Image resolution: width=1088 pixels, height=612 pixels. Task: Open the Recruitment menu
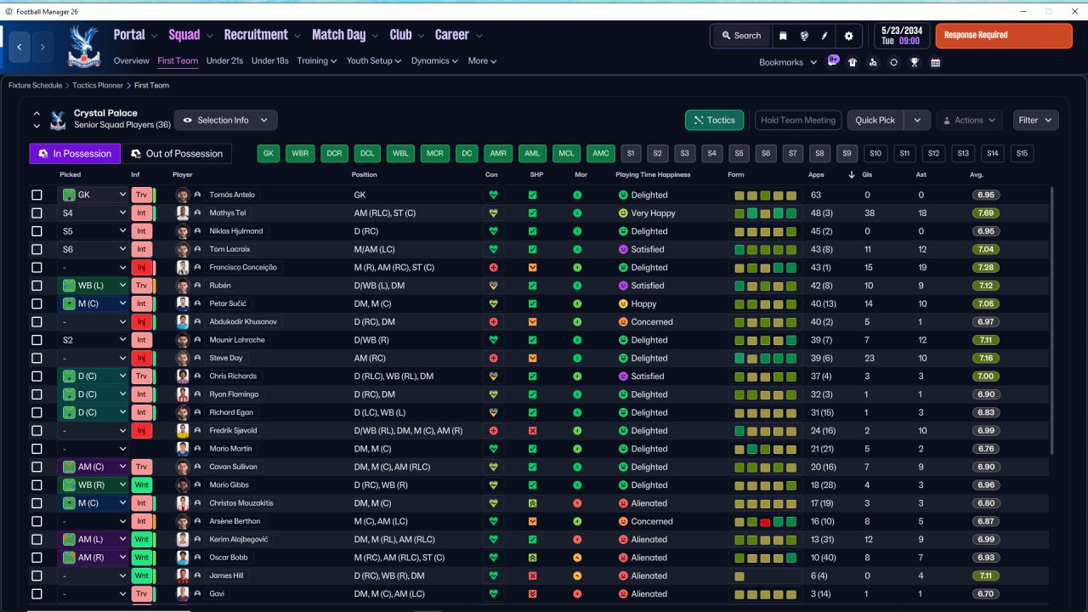click(x=262, y=35)
